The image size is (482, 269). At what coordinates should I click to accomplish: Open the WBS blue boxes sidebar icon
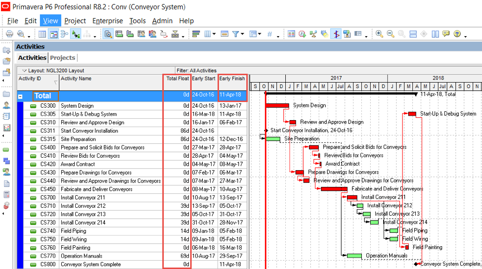[6, 161]
